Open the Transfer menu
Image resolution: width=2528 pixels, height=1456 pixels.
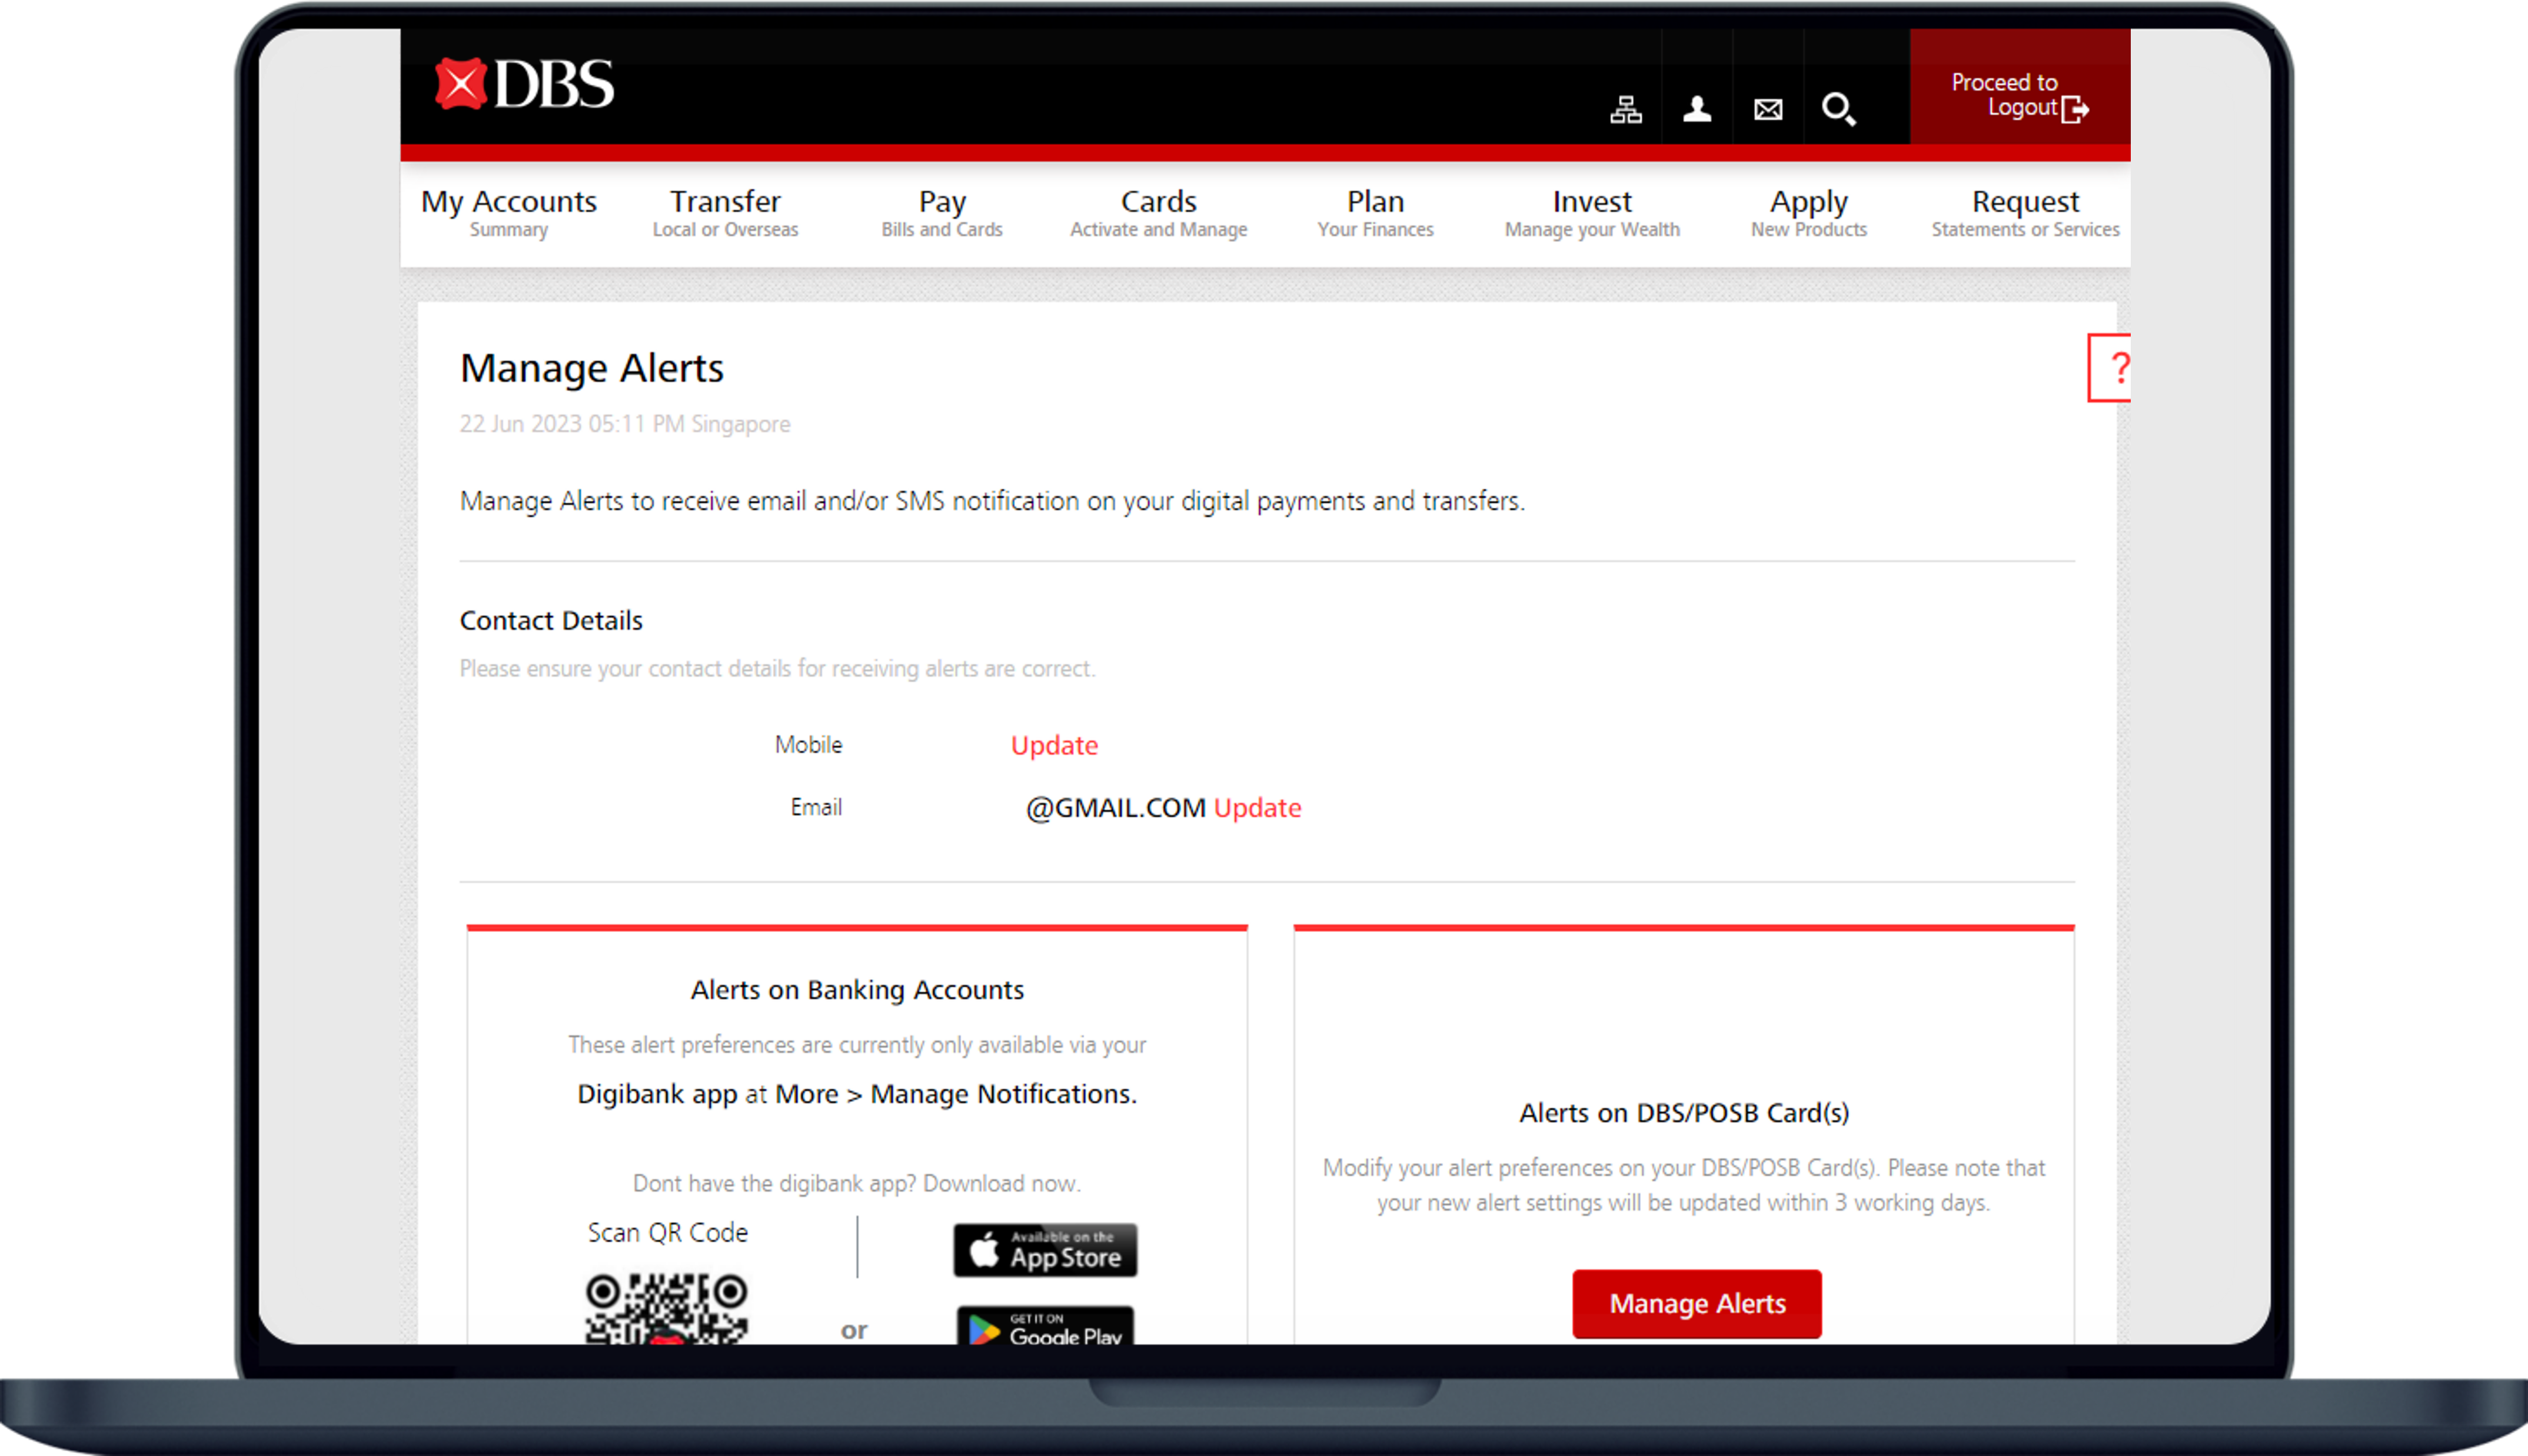(x=725, y=213)
